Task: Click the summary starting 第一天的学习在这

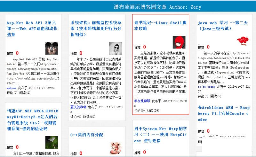Action: (224, 67)
